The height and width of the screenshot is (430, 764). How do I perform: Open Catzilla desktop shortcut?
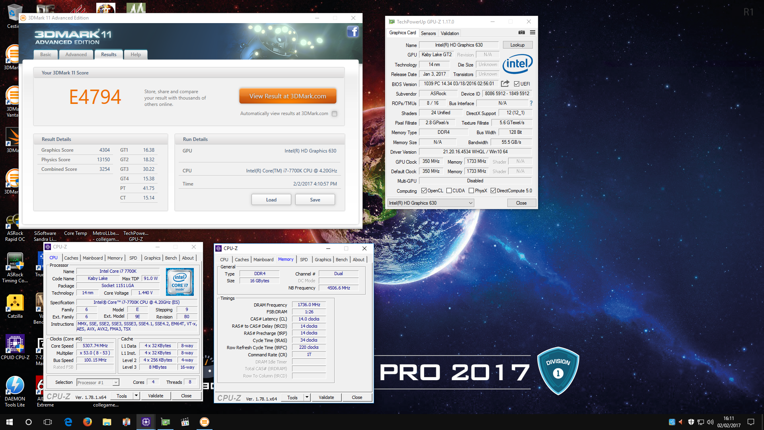[15, 307]
